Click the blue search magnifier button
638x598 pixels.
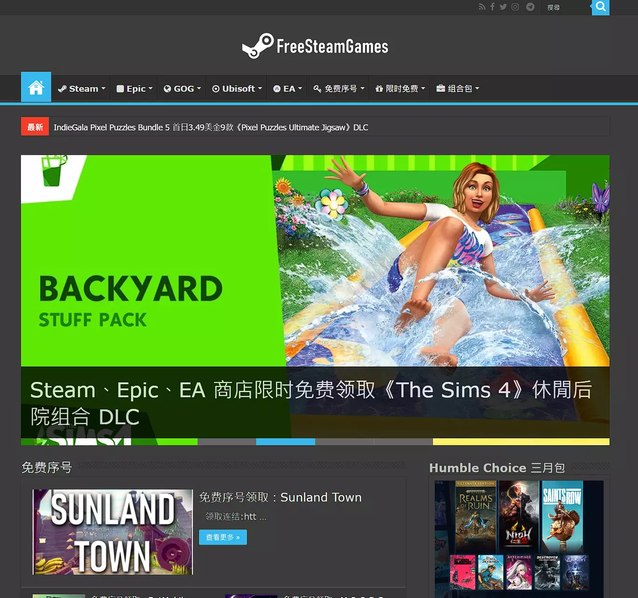(x=601, y=7)
